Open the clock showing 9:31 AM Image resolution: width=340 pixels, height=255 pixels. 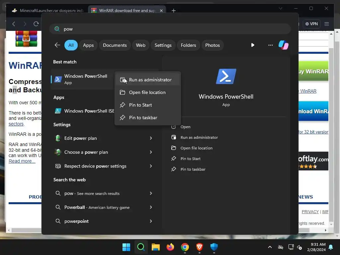(x=316, y=247)
